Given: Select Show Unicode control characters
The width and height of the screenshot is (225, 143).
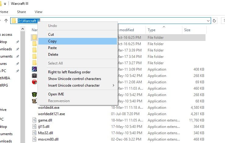Looking at the screenshot, I should [x=78, y=79].
